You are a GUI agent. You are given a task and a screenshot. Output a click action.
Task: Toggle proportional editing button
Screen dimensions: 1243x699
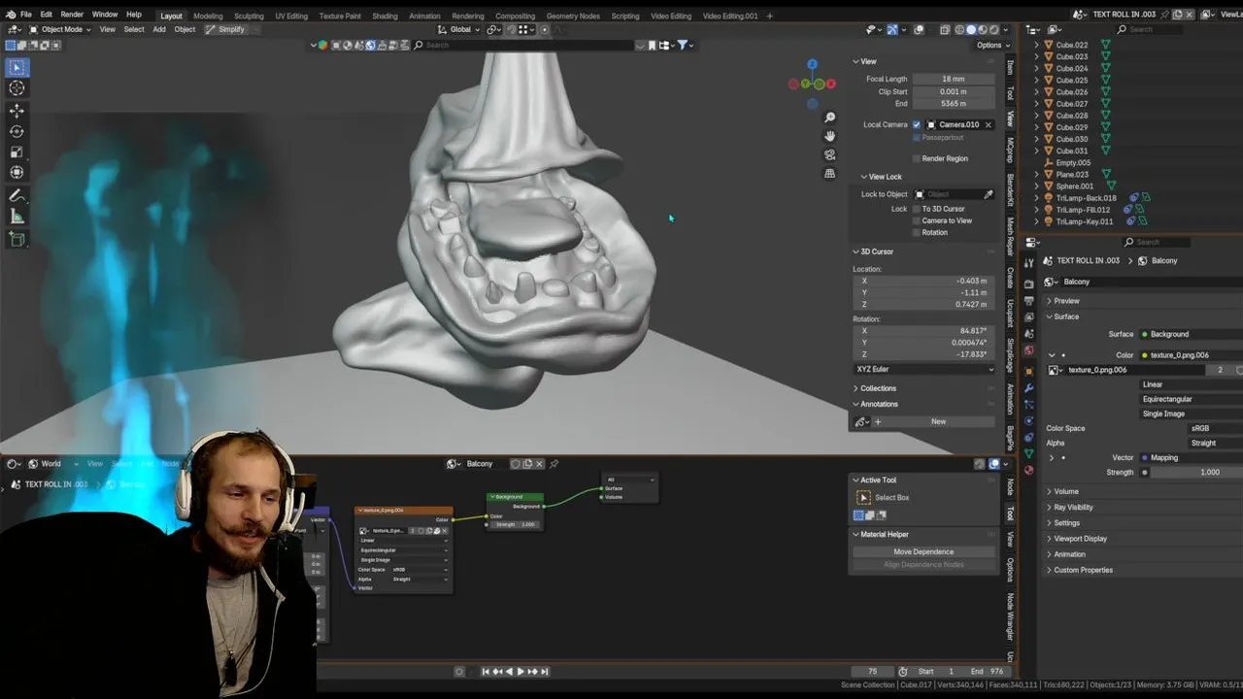(545, 29)
